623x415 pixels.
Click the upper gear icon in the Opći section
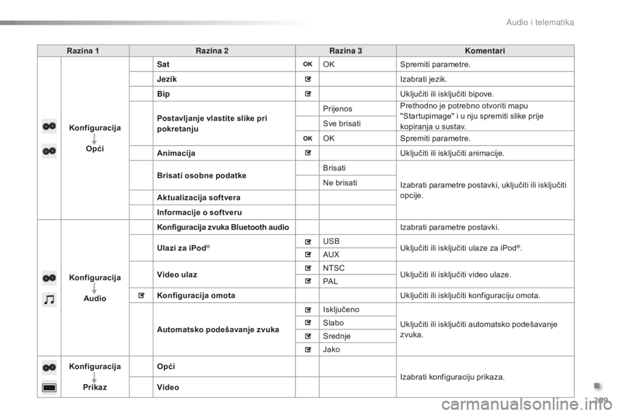point(49,128)
